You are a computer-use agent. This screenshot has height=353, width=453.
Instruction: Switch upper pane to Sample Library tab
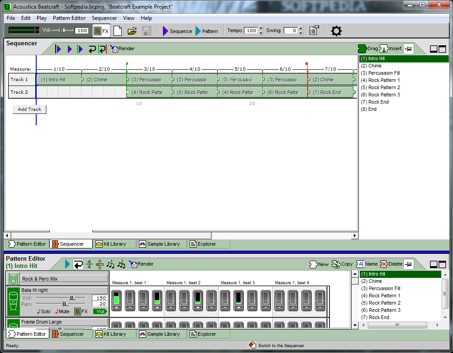(161, 244)
